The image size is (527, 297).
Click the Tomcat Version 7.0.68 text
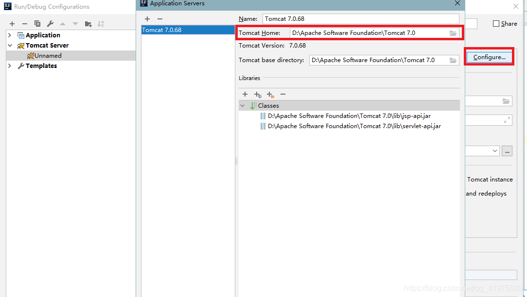click(x=298, y=45)
